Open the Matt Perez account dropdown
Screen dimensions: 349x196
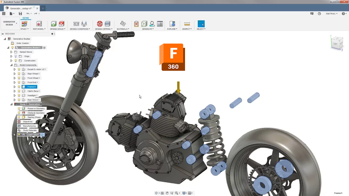[332, 13]
